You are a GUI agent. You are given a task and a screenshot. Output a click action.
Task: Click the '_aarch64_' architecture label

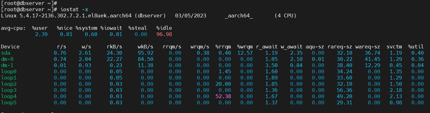coord(238,16)
